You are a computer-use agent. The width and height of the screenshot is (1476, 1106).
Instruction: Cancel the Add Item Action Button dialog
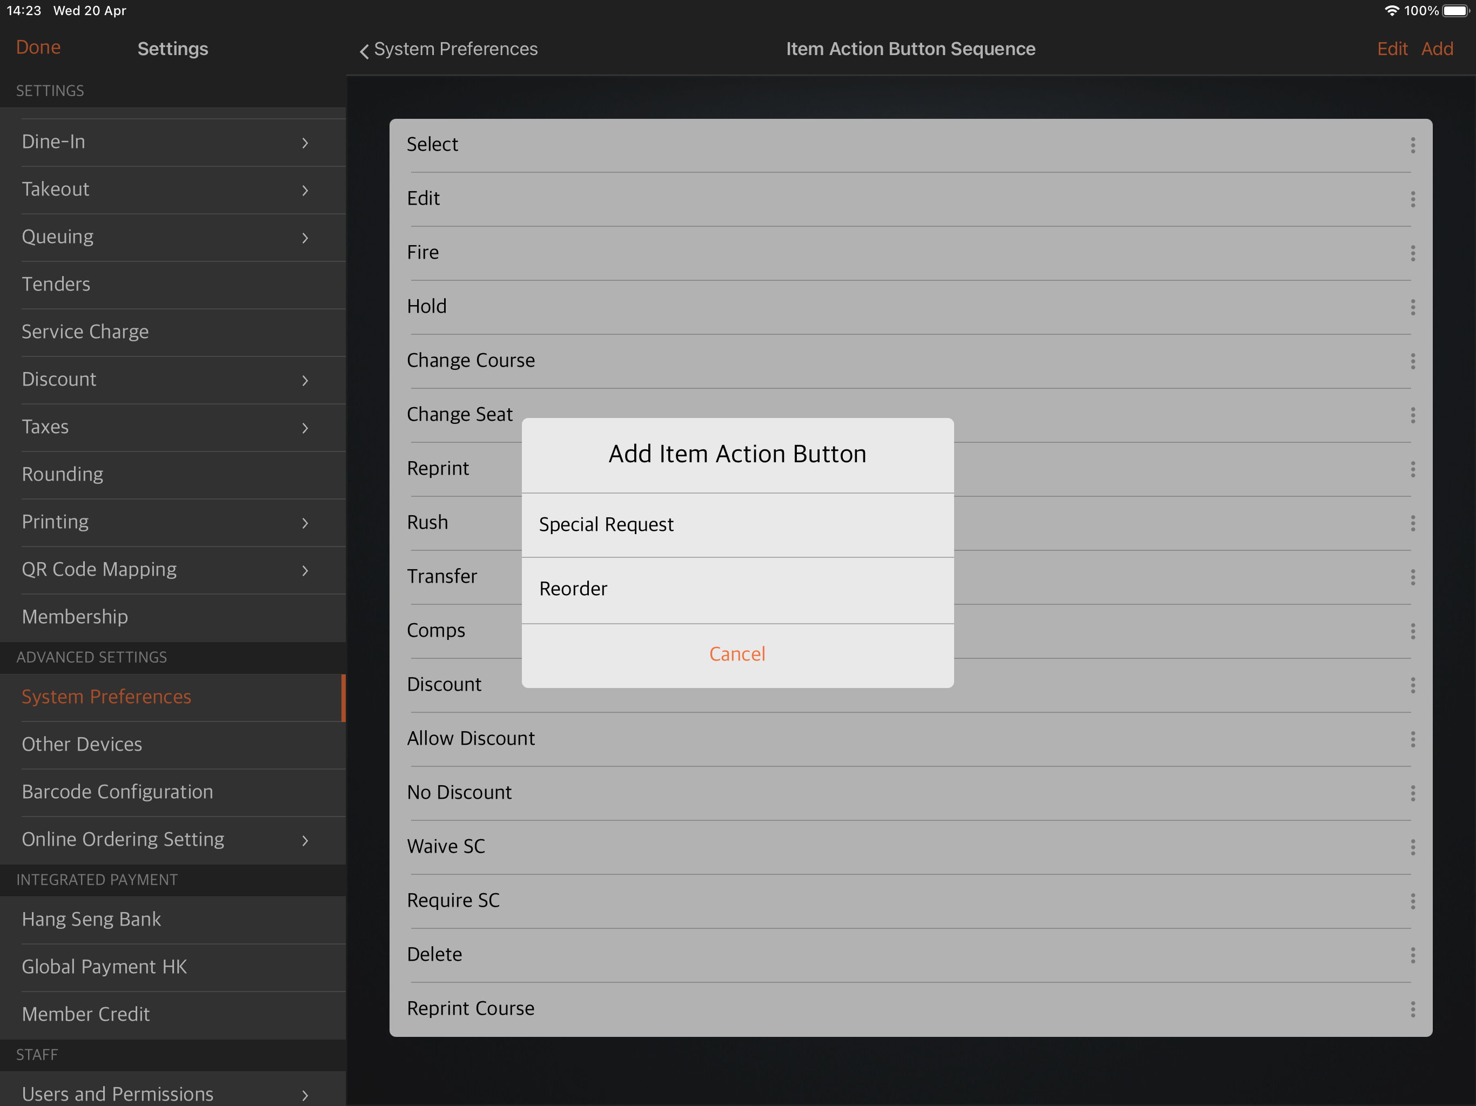tap(737, 655)
